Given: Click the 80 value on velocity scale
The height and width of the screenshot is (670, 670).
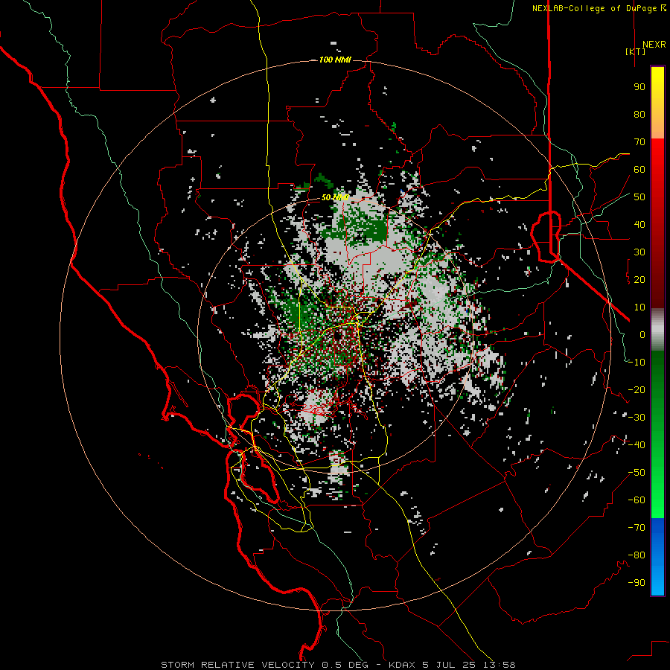Looking at the screenshot, I should click(639, 114).
